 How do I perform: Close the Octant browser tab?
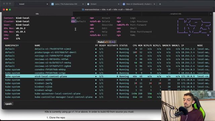tap(119, 4)
